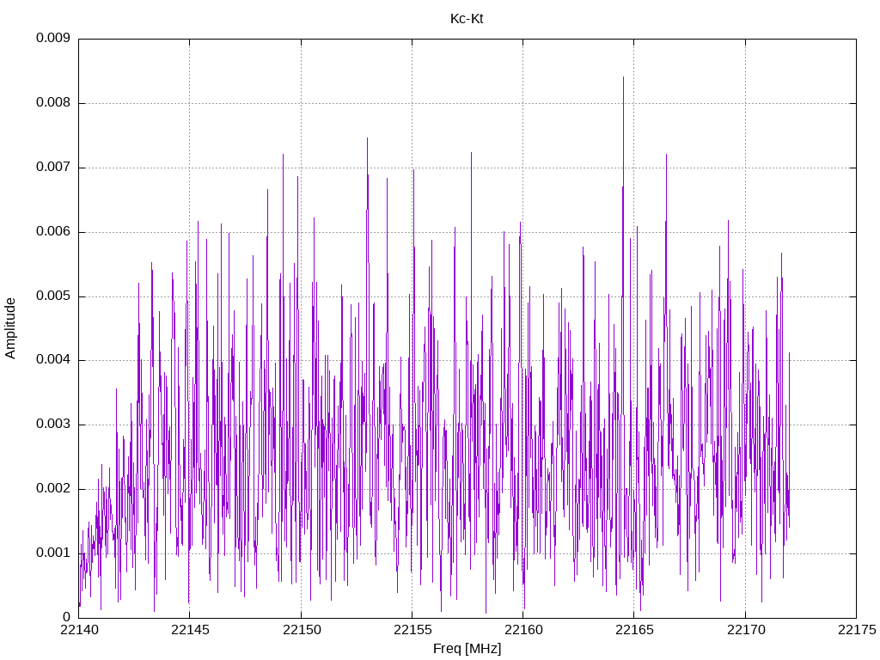The height and width of the screenshot is (660, 880).
Task: Click the tallest spectrum peak near 22164.5 MHz
Action: click(623, 78)
